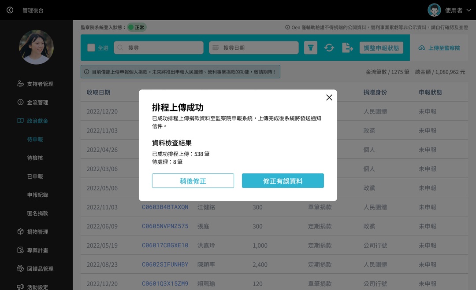Enable the 全選 checkbox
This screenshot has height=290, width=476.
click(x=91, y=48)
